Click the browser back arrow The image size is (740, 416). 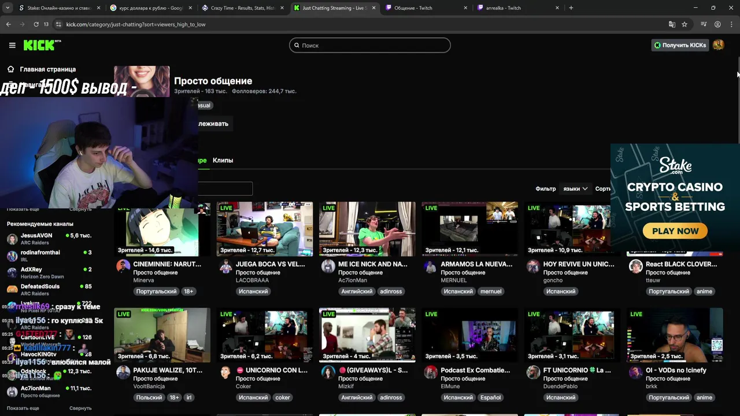pyautogui.click(x=8, y=24)
